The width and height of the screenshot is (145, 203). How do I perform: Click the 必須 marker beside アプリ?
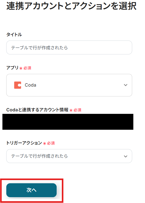(27, 68)
